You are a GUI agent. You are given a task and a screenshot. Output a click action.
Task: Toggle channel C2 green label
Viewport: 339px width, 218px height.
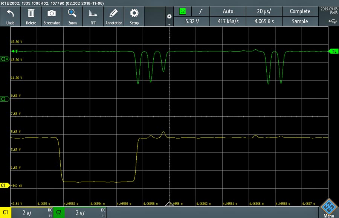pyautogui.click(x=59, y=212)
